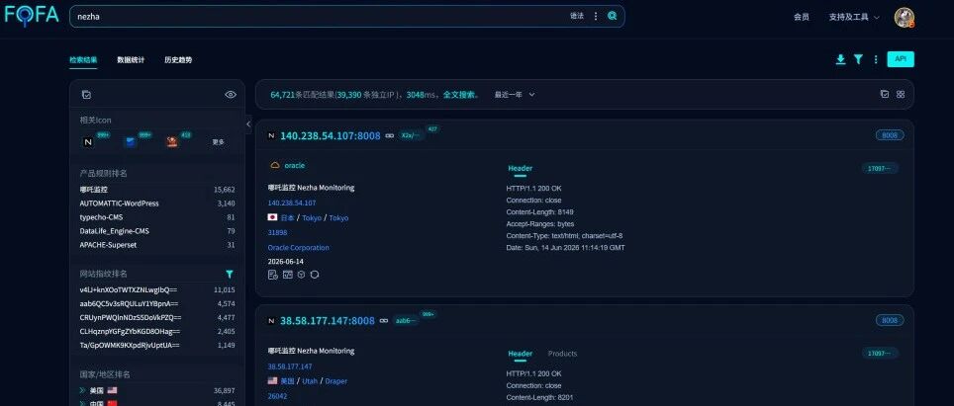Click the aab6 fingerprint tag on second result
This screenshot has width=954, height=406.
click(x=406, y=321)
